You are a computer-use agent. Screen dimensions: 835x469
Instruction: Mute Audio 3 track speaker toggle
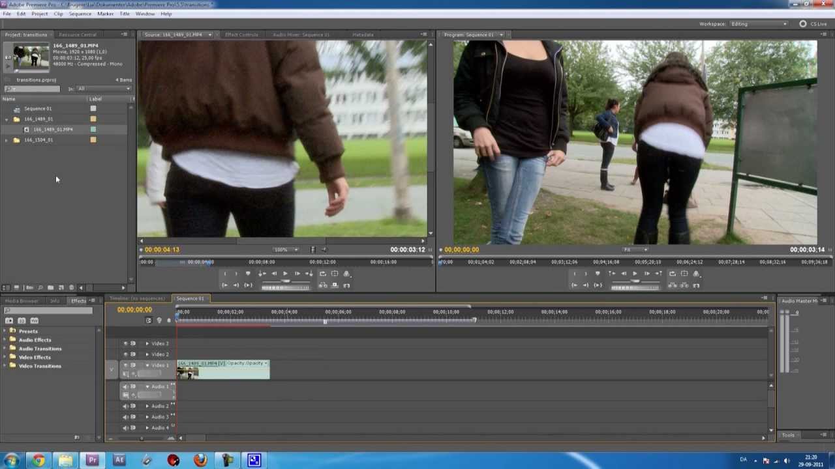pyautogui.click(x=125, y=416)
